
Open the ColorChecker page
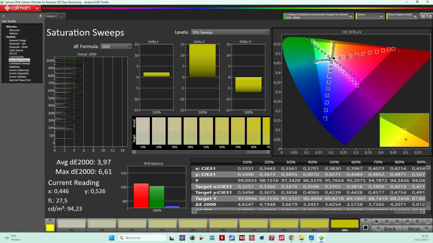click(x=17, y=57)
